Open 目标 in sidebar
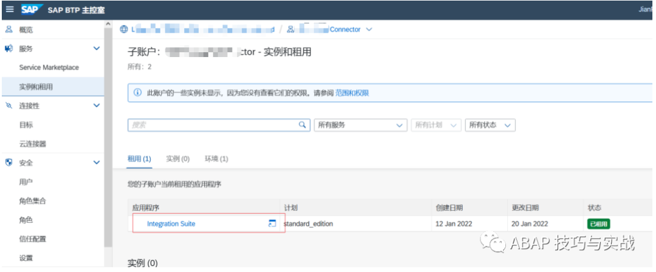The width and height of the screenshot is (656, 272). click(26, 124)
